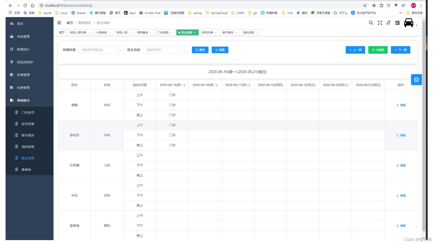Open the layui bookmark

(130, 13)
